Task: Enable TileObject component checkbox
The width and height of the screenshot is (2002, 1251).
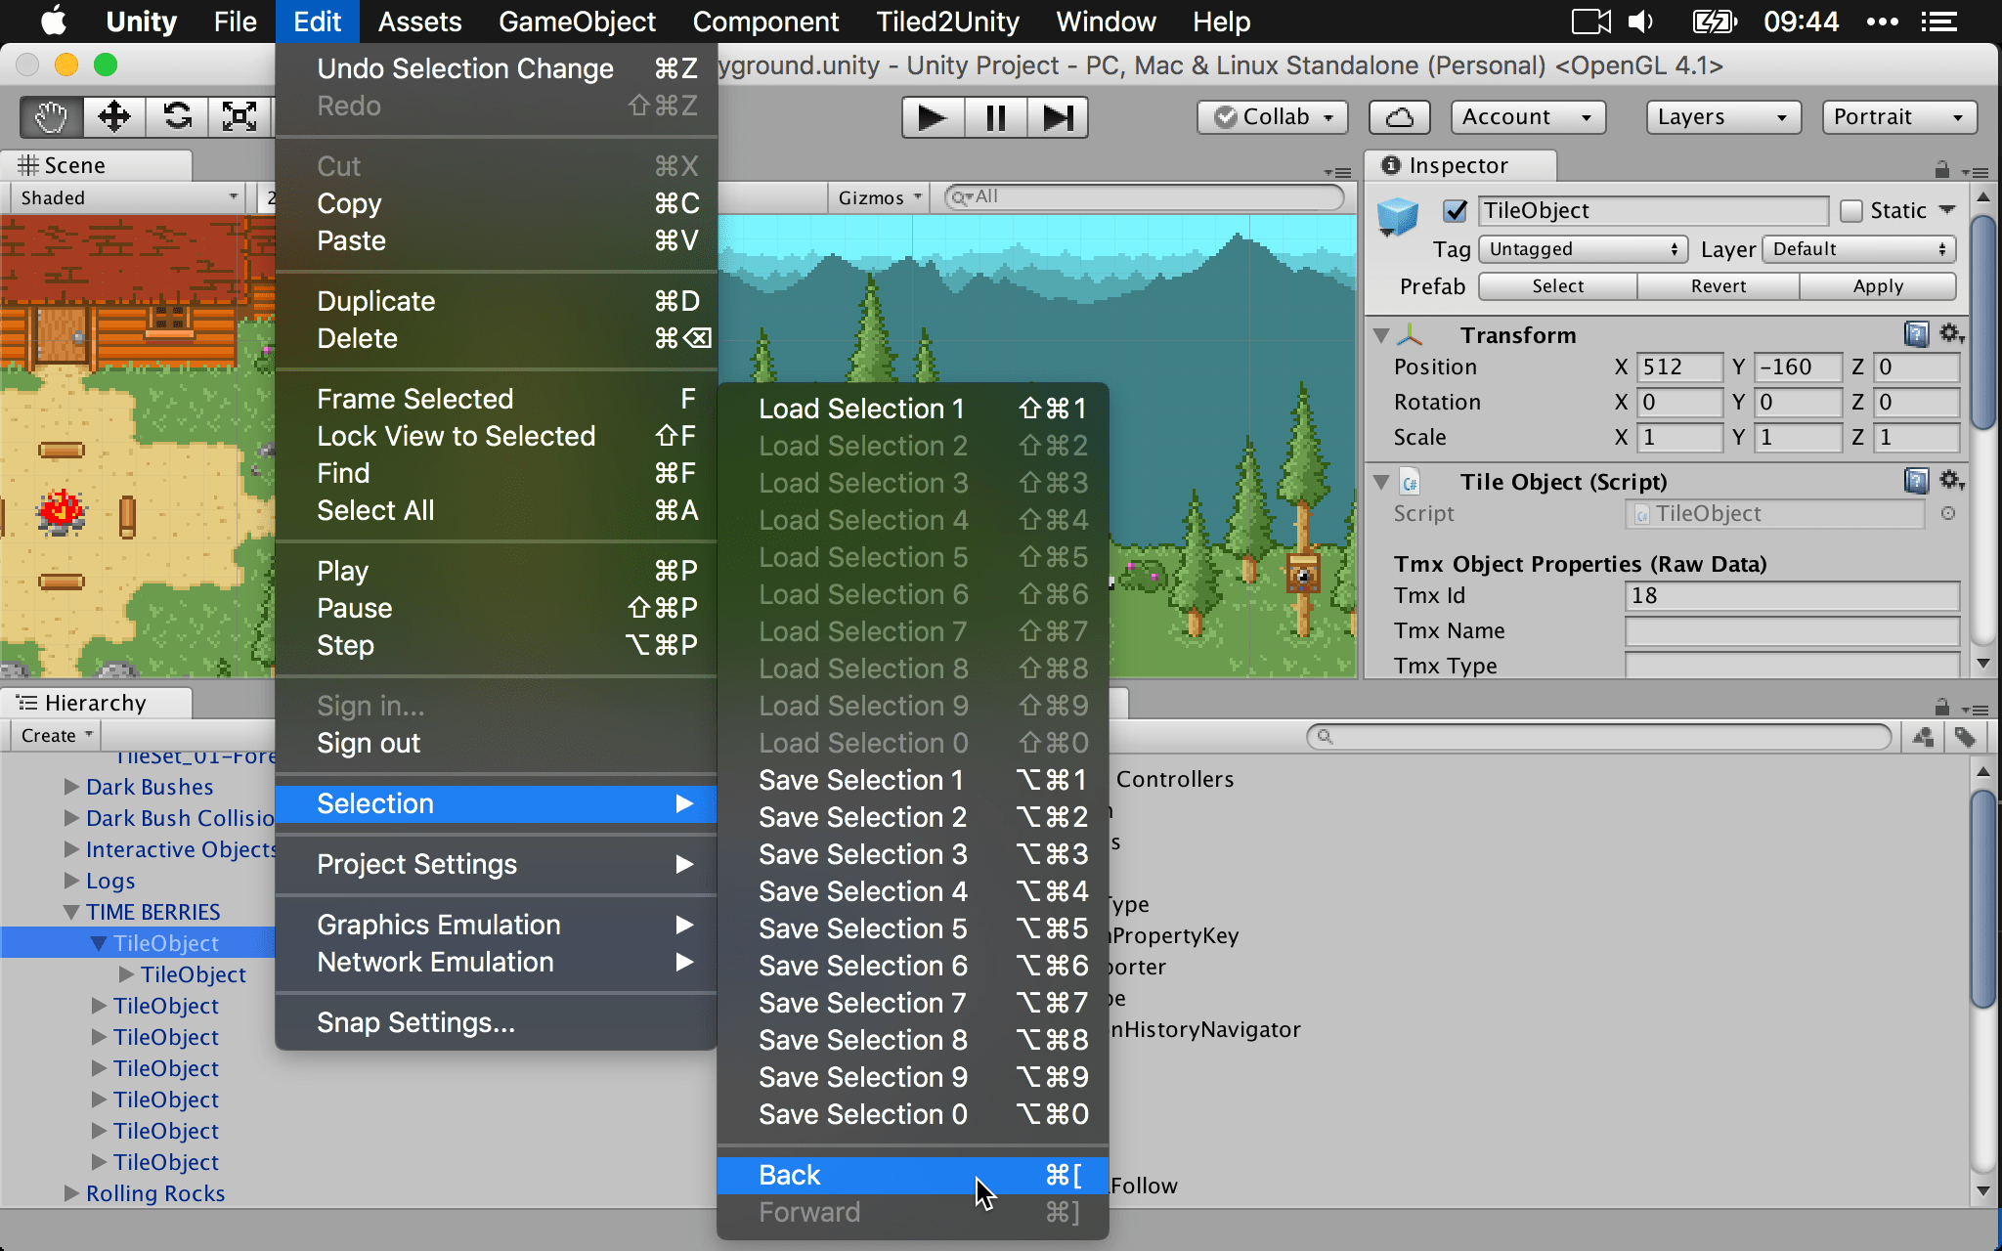Action: 1458,210
